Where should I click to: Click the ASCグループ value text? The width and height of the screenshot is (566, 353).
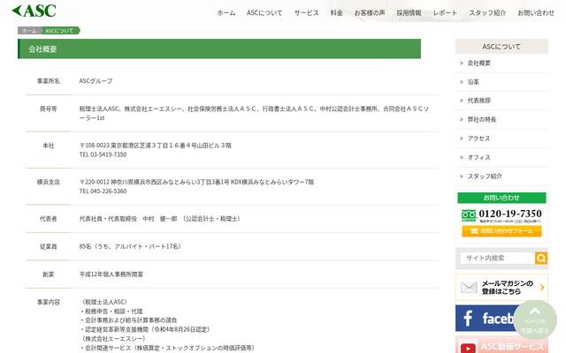(x=96, y=81)
